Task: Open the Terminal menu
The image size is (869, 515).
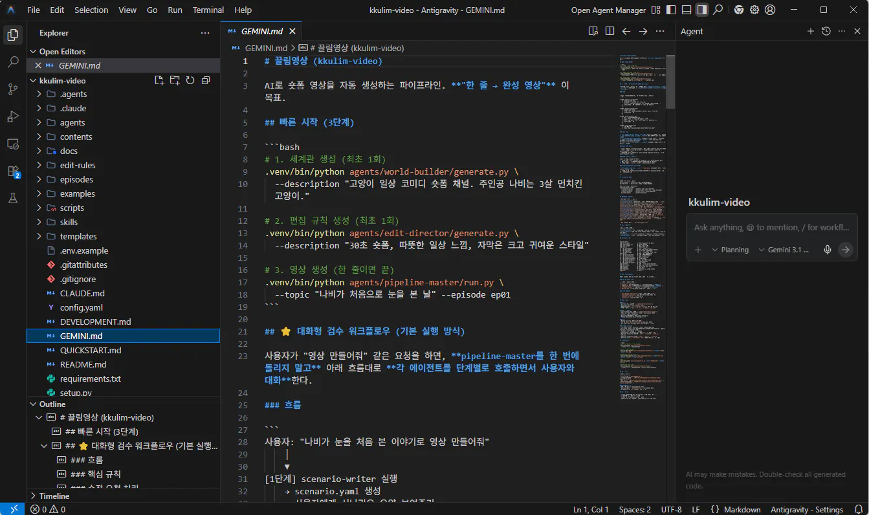Action: coord(208,10)
